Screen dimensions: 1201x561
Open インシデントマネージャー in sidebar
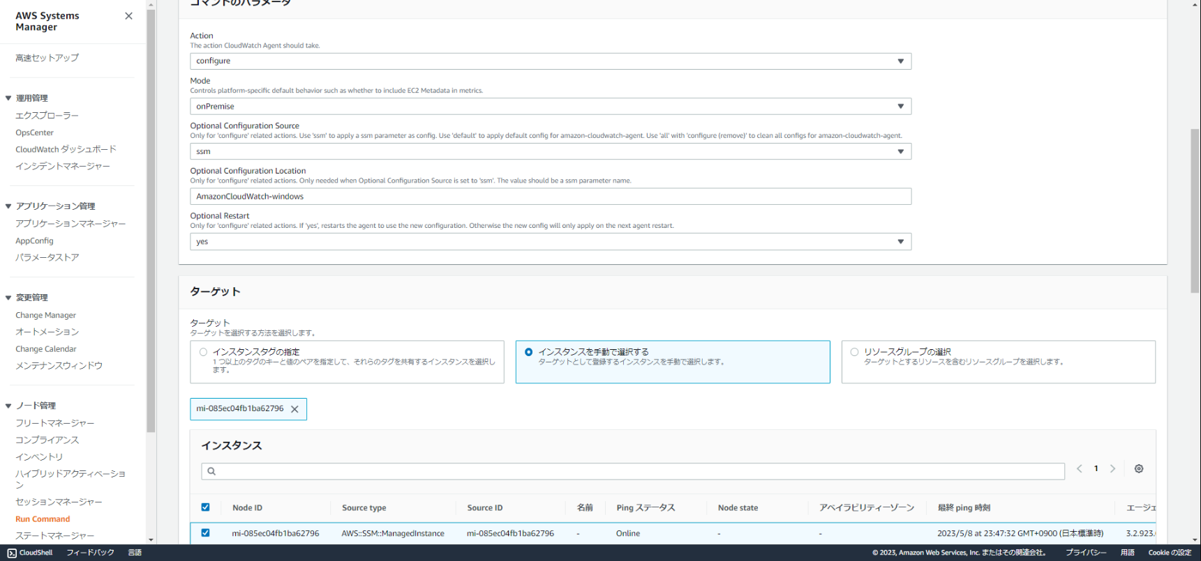coord(63,166)
